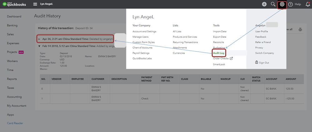Expand the Apr 26 Deleted entry

39,39
